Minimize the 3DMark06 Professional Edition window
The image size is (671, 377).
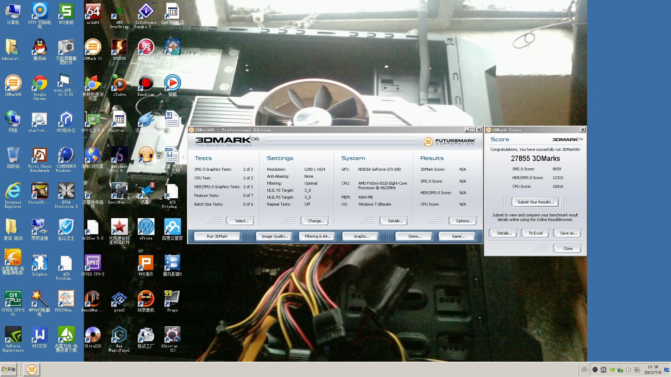(467, 130)
